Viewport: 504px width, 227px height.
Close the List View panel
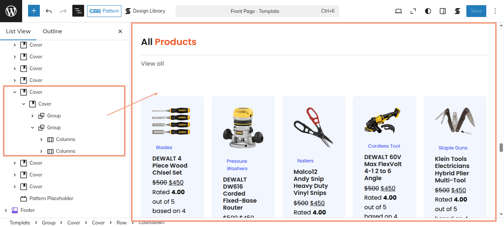(120, 31)
